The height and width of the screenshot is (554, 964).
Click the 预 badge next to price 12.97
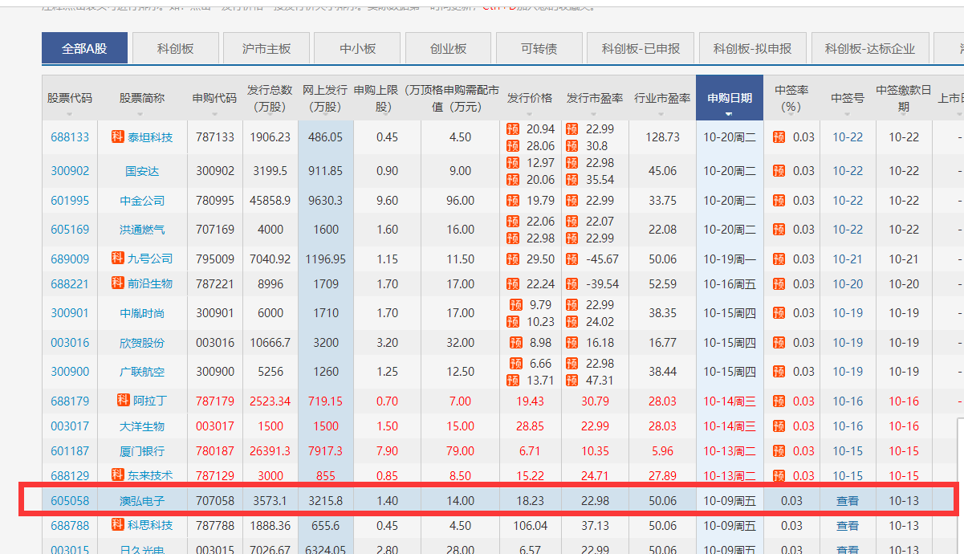coord(513,163)
